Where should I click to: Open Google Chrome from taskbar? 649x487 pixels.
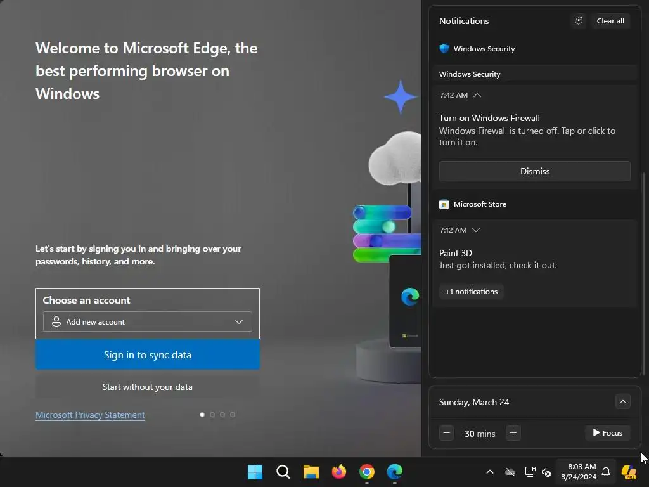(367, 472)
